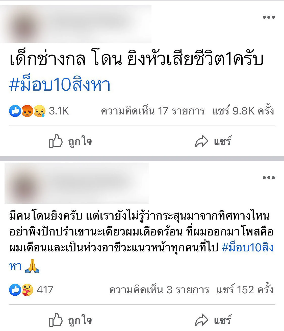This screenshot has height=331, width=284.
Task: Open the second post's three-dot options menu
Action: pyautogui.click(x=269, y=178)
